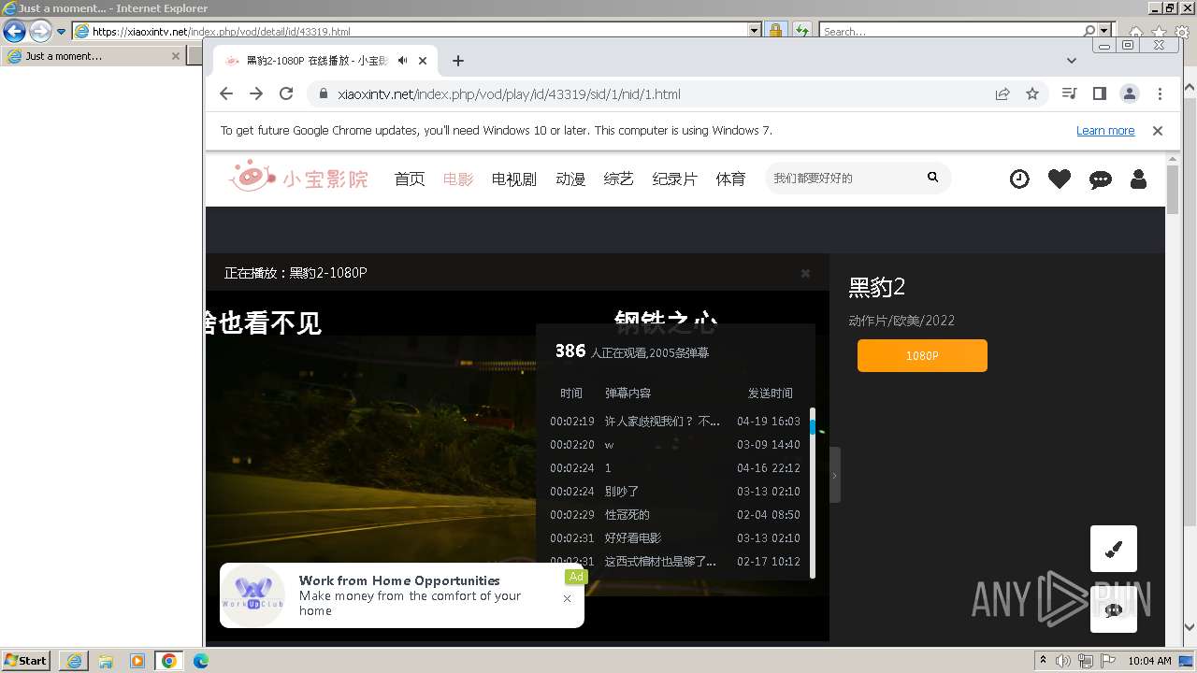Click the danmaku list scrollbar
The height and width of the screenshot is (673, 1197).
pos(813,493)
